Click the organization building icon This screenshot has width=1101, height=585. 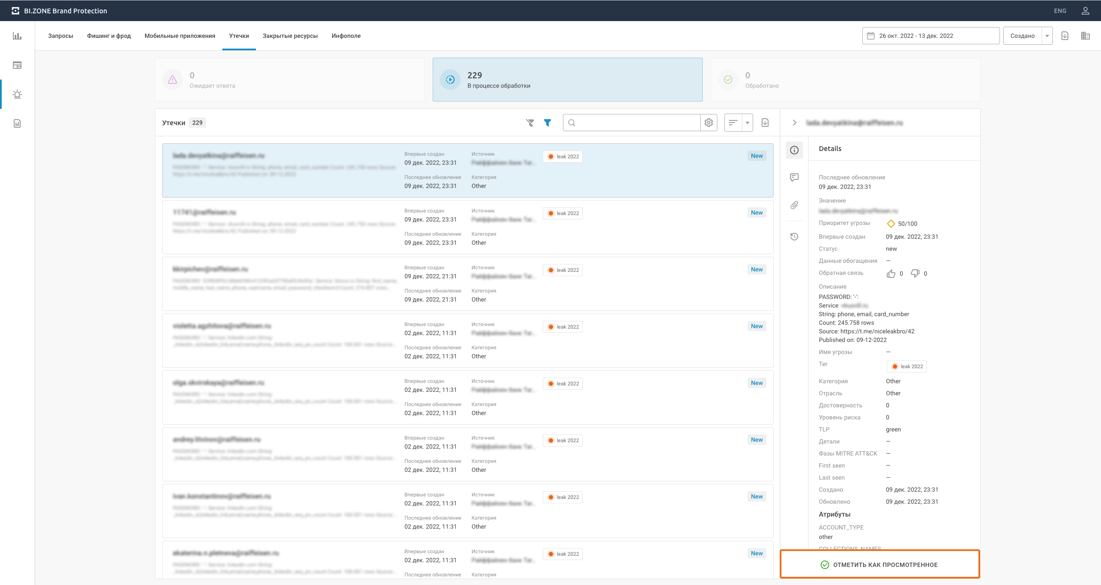click(x=1086, y=36)
